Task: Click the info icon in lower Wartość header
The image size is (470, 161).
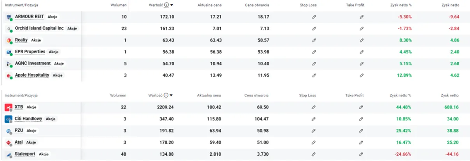Action: (x=166, y=95)
